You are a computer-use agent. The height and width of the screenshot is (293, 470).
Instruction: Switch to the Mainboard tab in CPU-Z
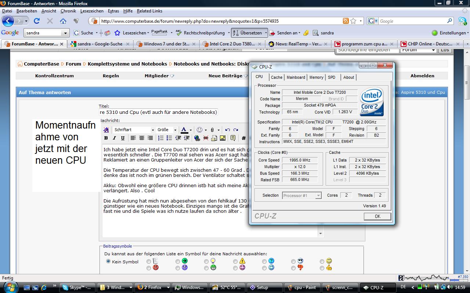(x=296, y=77)
